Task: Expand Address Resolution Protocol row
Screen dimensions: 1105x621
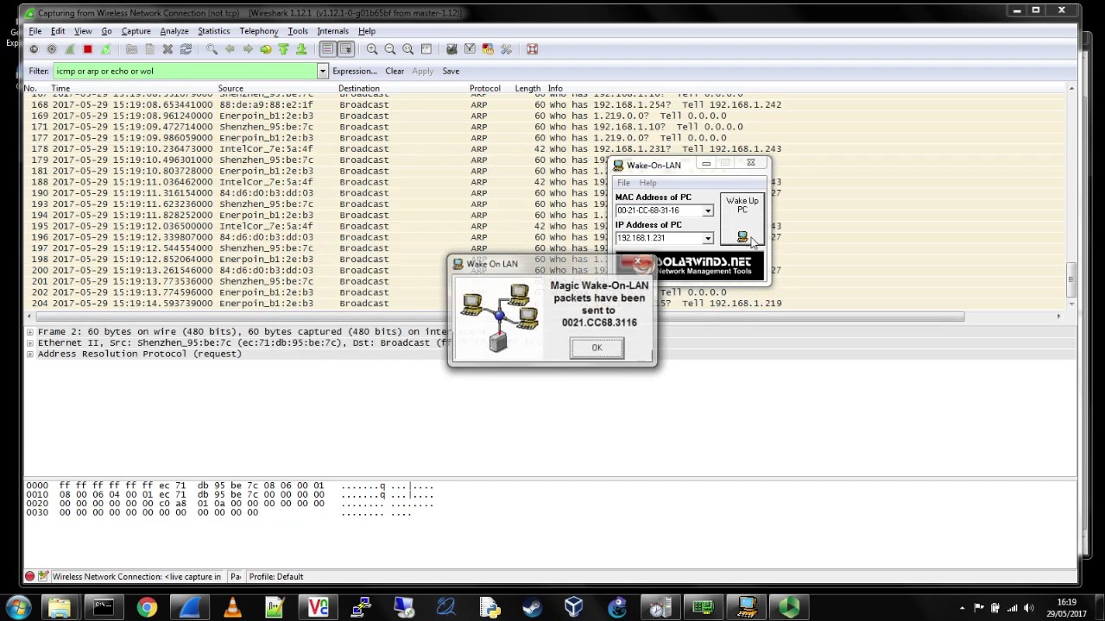Action: (30, 354)
